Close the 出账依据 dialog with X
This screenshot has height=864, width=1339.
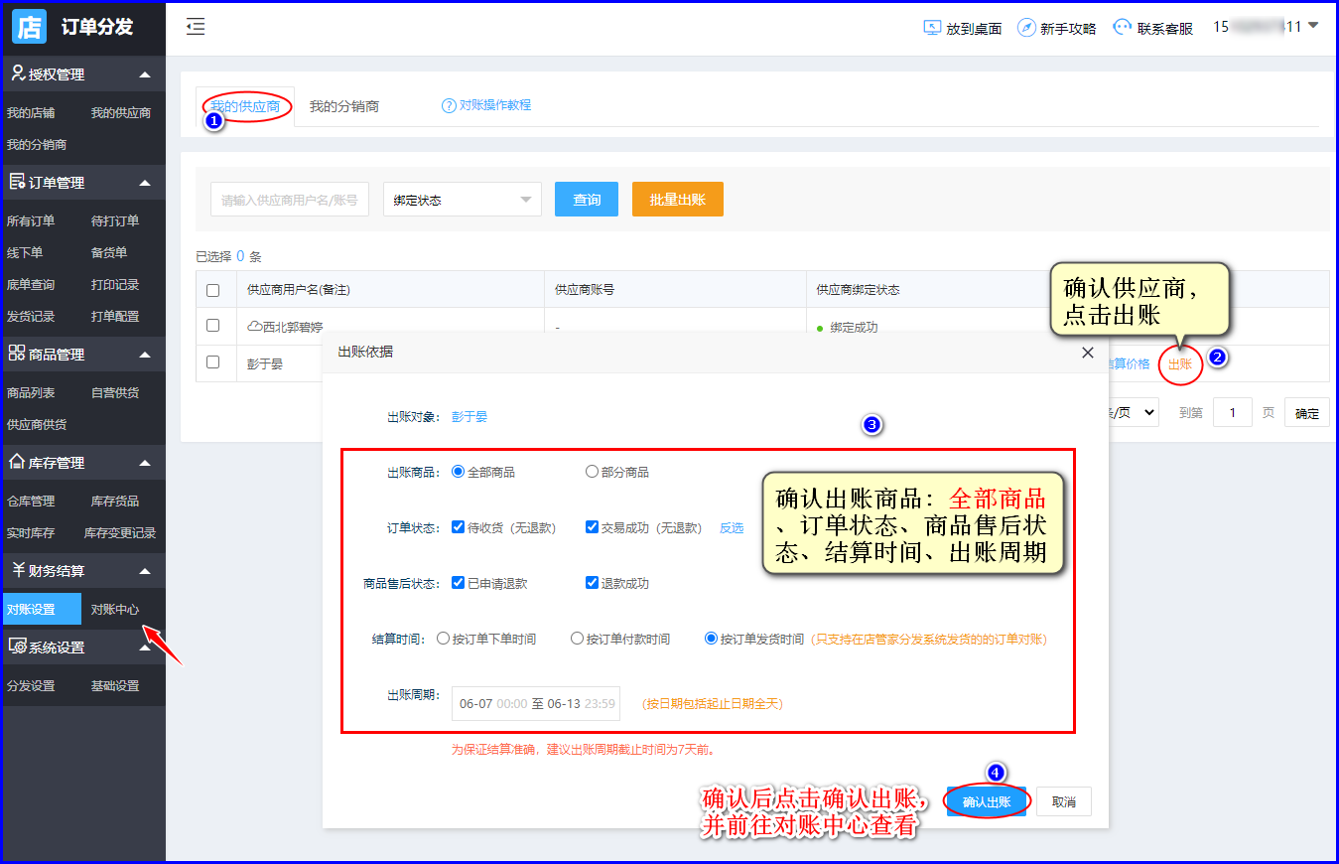coord(1088,353)
